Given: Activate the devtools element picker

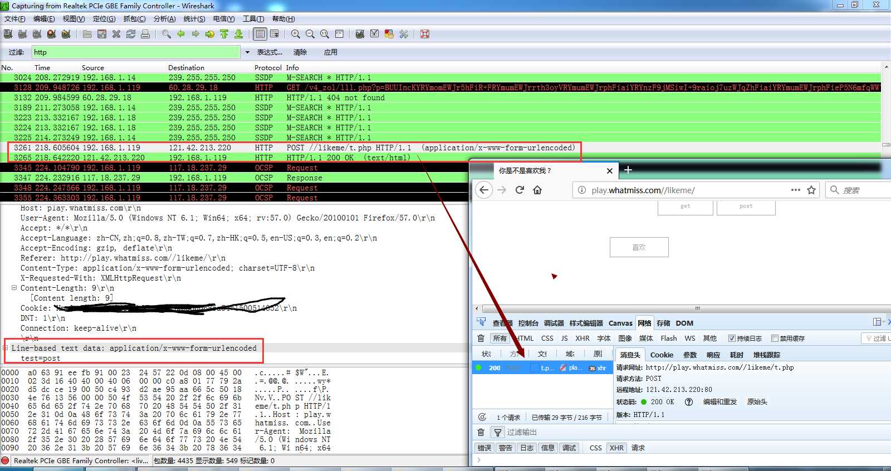Looking at the screenshot, I should [481, 322].
